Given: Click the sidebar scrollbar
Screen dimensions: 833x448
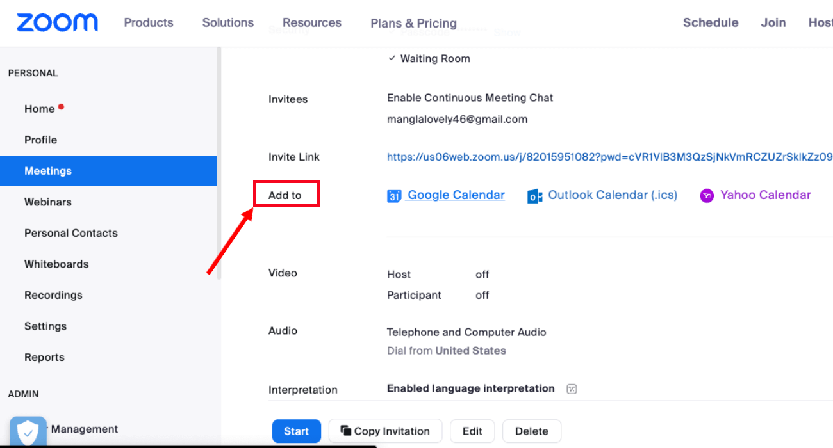Looking at the screenshot, I should click(219, 163).
